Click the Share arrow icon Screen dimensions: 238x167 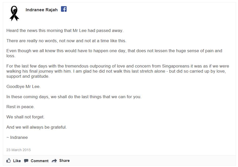pyautogui.click(x=54, y=161)
